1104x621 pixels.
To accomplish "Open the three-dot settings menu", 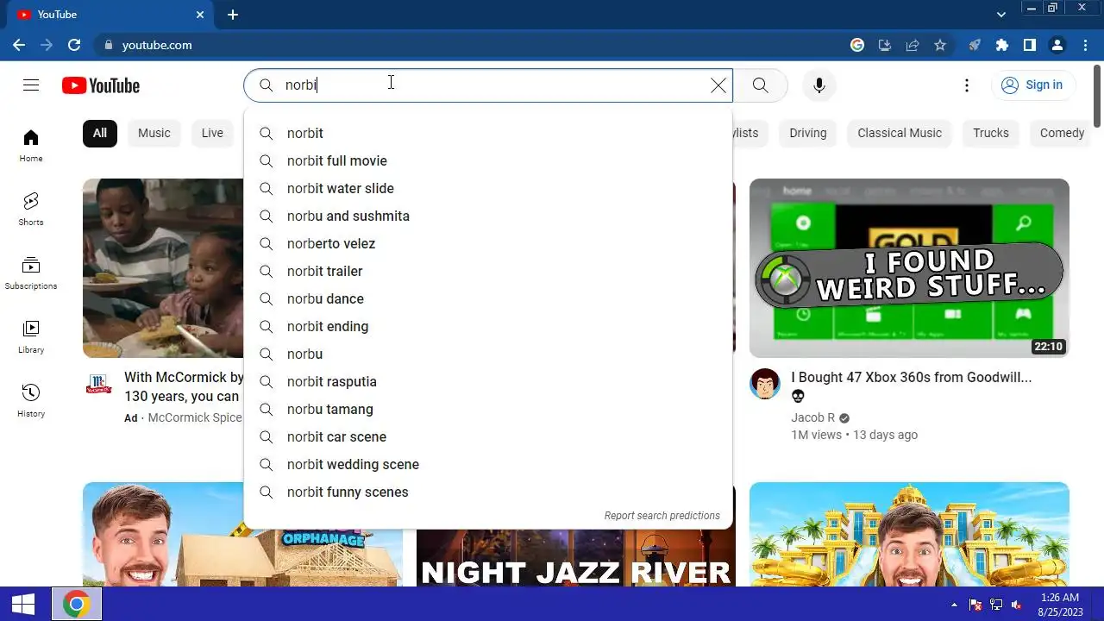I will (967, 85).
